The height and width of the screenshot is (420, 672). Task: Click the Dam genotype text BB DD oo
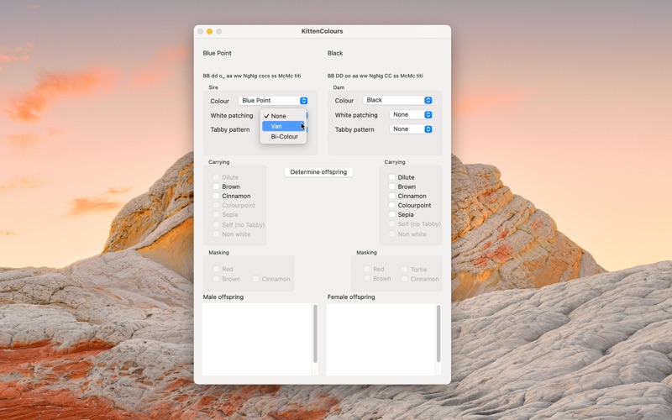375,76
